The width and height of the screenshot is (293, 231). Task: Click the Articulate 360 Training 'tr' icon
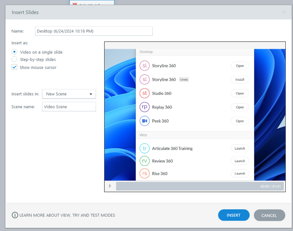(145, 149)
